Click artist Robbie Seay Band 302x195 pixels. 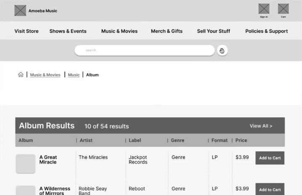[93, 191]
